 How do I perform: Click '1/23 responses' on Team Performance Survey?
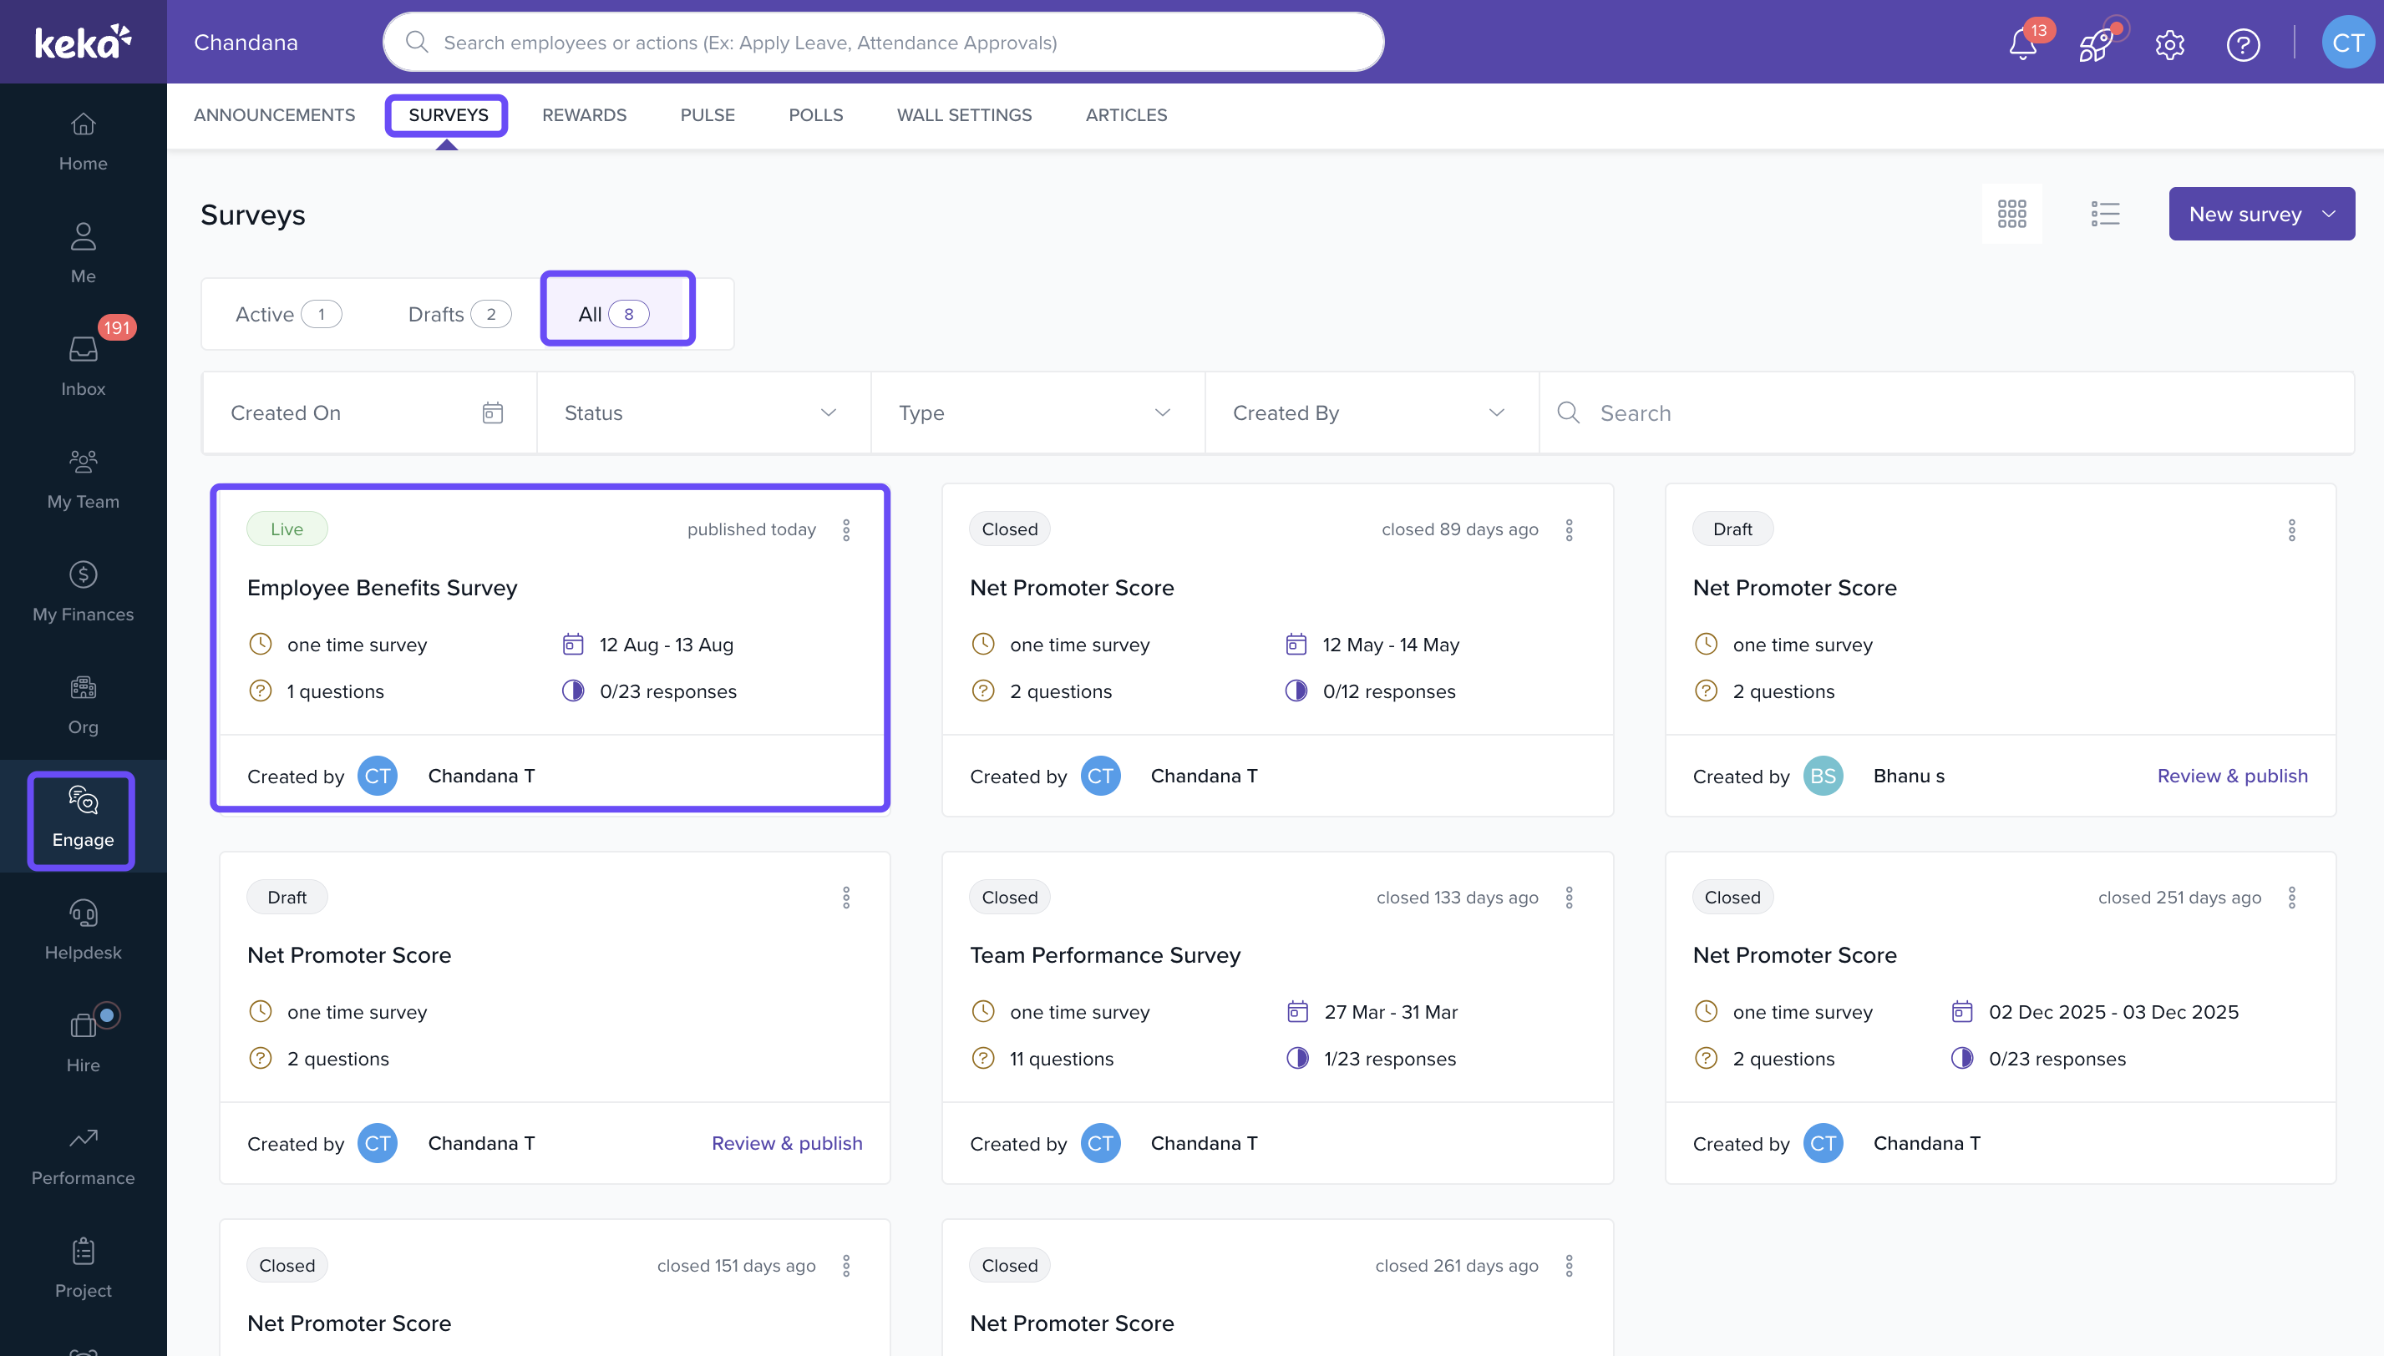click(1389, 1058)
